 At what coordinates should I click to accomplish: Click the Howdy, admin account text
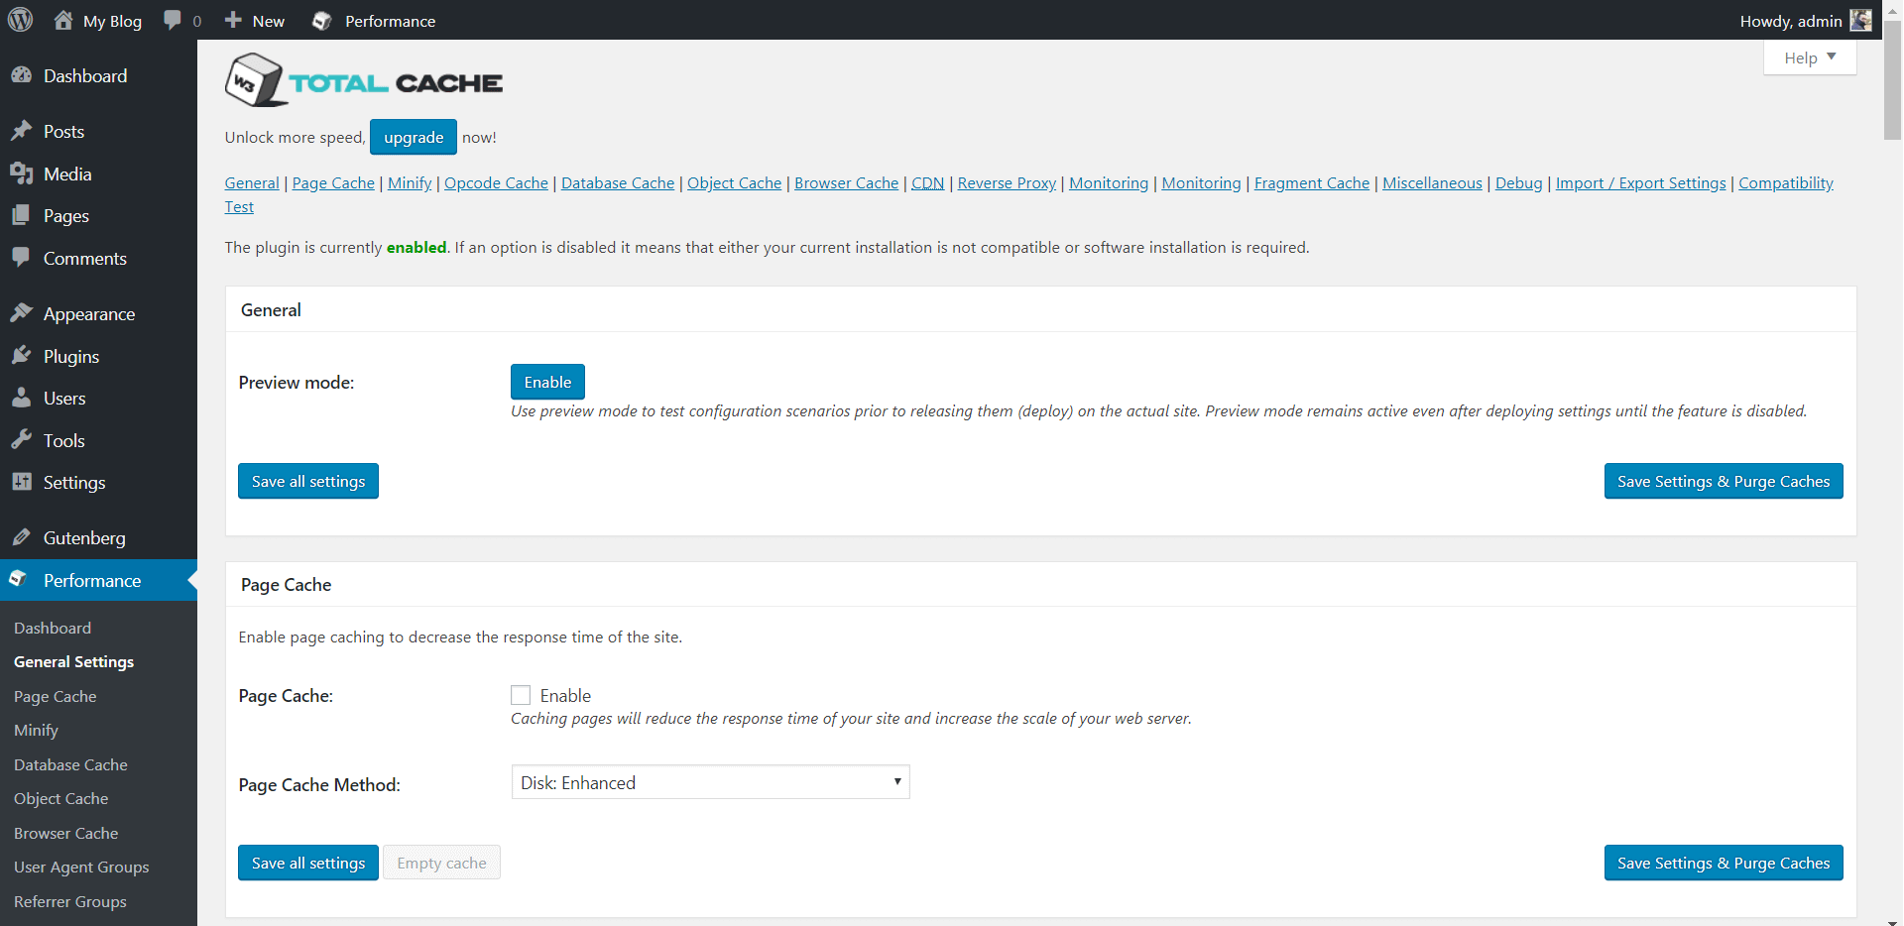(x=1790, y=21)
